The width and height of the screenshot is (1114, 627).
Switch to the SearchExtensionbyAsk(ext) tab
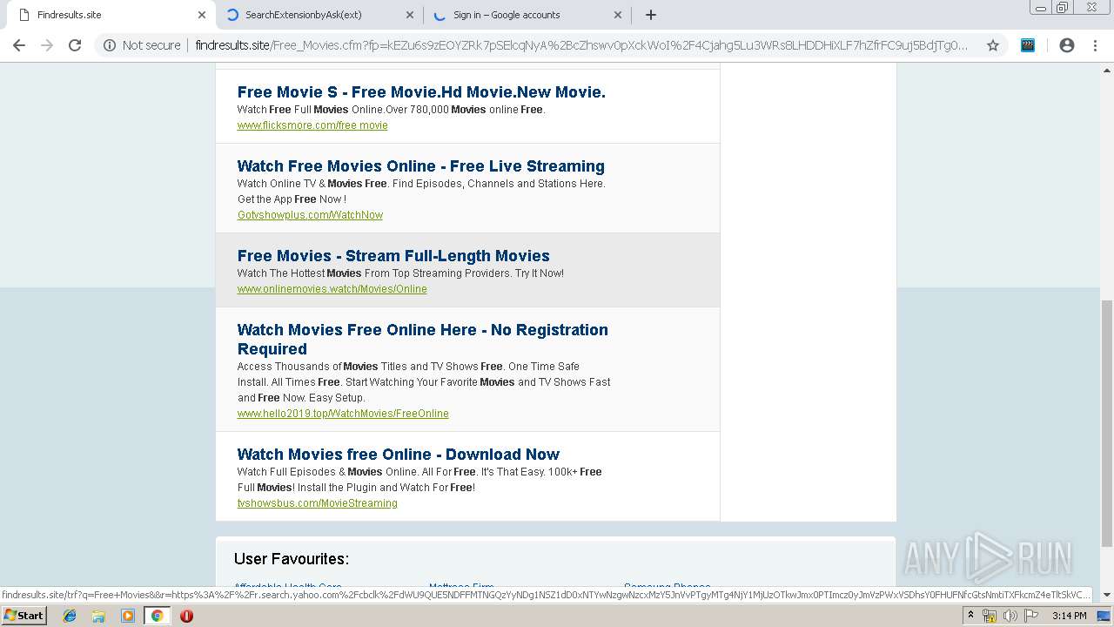(319, 15)
